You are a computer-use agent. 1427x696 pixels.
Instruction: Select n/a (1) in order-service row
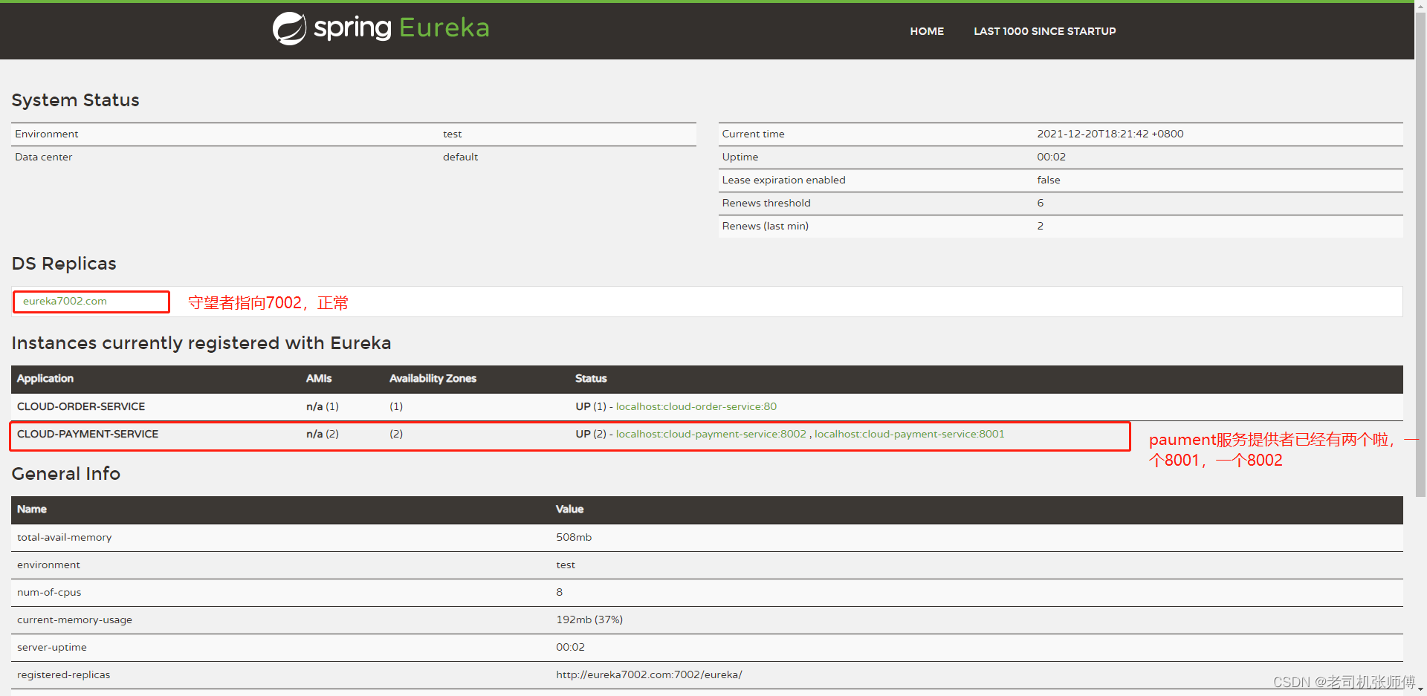(x=323, y=406)
